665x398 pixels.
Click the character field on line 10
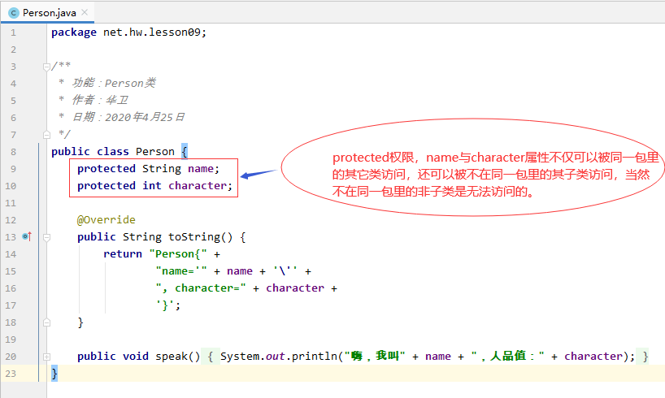coord(198,186)
